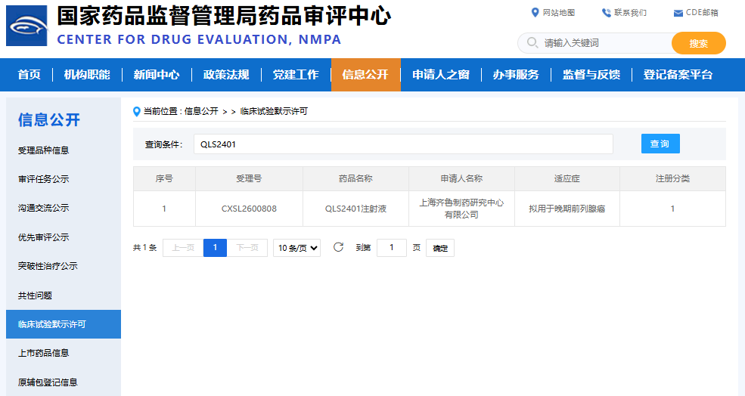Screen dimensions: 745x396
Task: Open the 机构职能 menu
Action: (87, 75)
